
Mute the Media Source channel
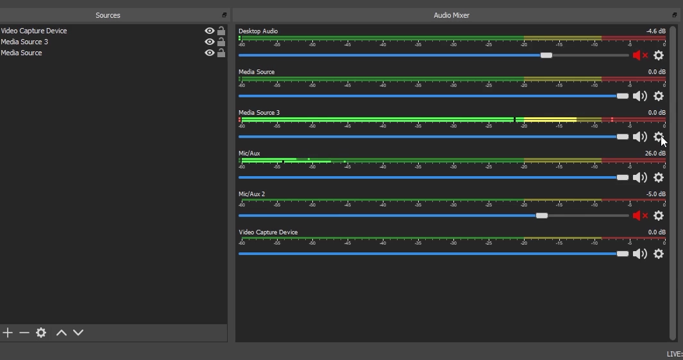point(639,96)
